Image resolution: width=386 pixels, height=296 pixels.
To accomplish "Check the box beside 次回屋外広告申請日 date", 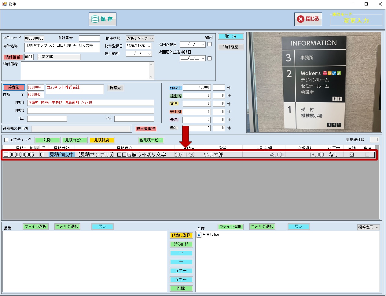I will tap(209, 58).
